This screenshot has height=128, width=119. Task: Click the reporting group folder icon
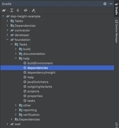[x=21, y=110]
